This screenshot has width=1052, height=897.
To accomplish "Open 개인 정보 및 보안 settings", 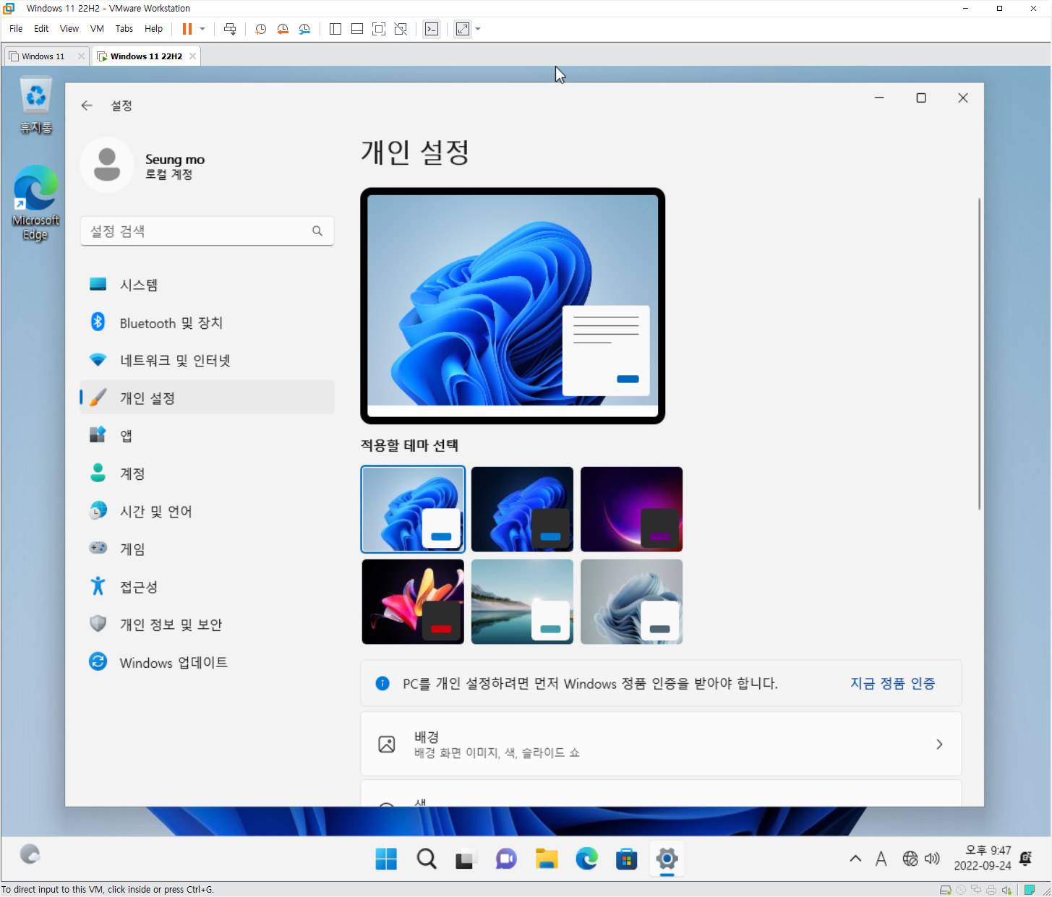I will point(207,624).
